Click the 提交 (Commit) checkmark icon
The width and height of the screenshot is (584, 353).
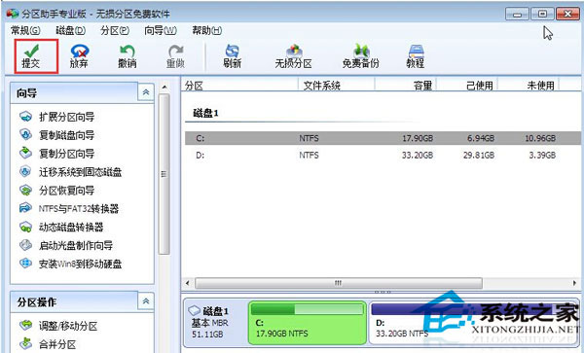pyautogui.click(x=31, y=51)
